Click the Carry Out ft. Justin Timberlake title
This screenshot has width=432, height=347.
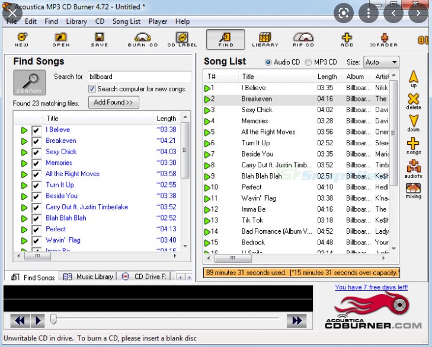pos(87,207)
